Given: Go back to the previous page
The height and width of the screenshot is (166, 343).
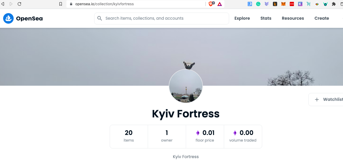Looking at the screenshot, I should [3, 4].
